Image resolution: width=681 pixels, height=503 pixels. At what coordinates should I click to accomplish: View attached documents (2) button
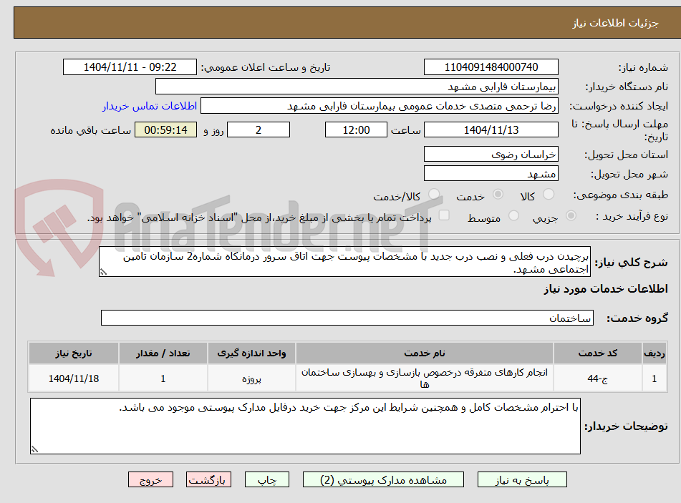383,480
